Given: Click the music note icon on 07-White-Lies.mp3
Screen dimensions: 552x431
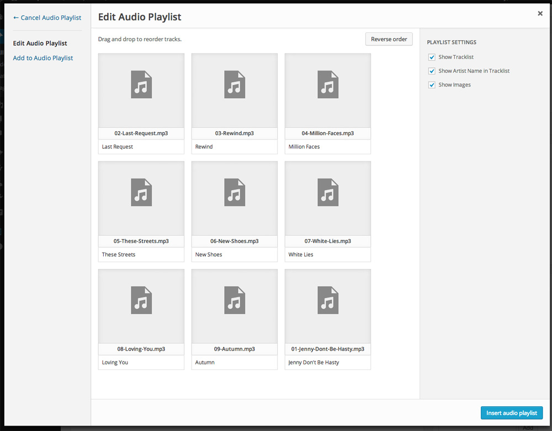Looking at the screenshot, I should pyautogui.click(x=327, y=192).
